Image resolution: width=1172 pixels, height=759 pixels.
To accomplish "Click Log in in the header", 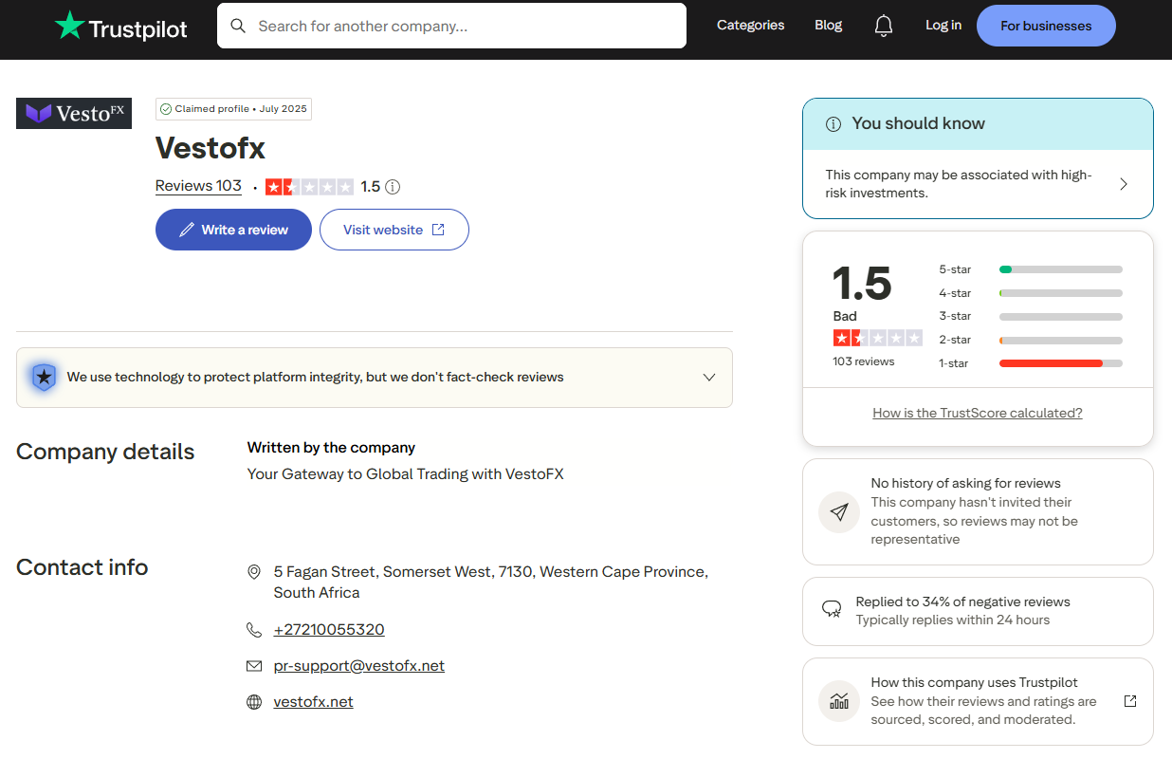I will (x=943, y=26).
